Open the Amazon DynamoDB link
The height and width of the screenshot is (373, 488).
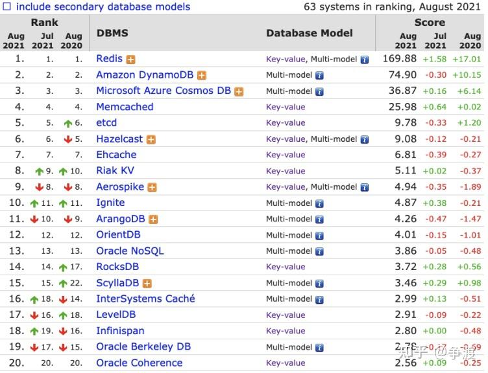(145, 75)
